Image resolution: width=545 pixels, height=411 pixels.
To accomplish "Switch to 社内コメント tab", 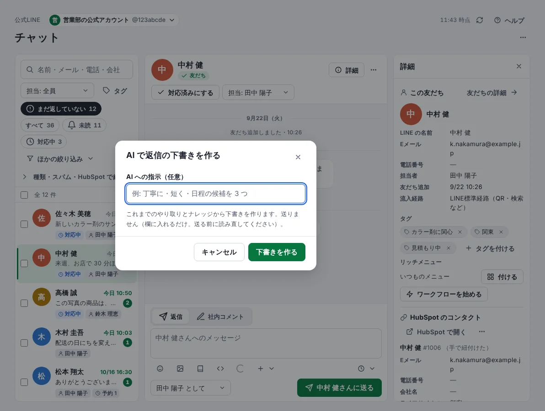I will (x=220, y=316).
